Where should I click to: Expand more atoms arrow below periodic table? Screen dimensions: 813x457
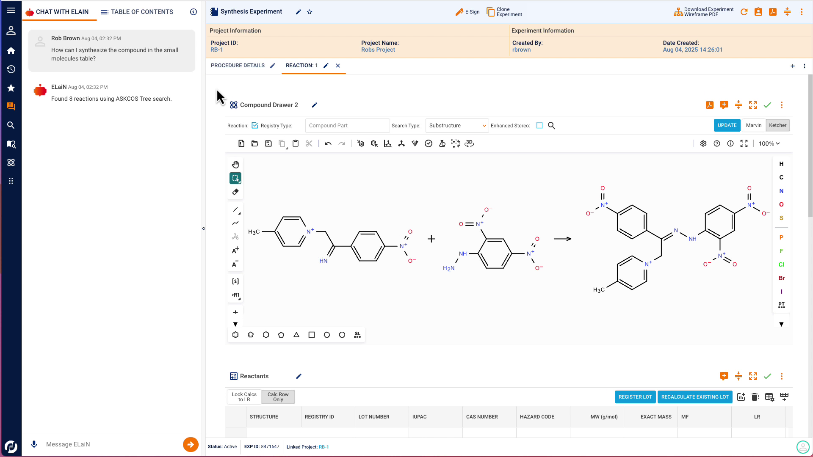[x=781, y=325]
